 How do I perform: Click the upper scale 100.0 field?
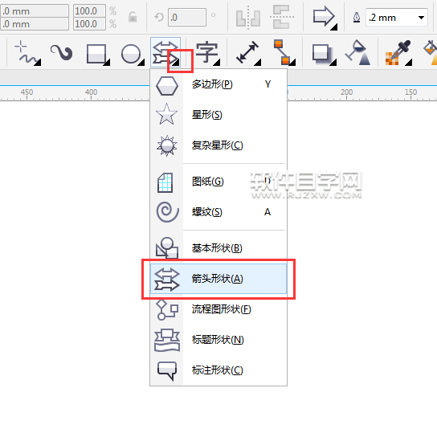pyautogui.click(x=89, y=11)
